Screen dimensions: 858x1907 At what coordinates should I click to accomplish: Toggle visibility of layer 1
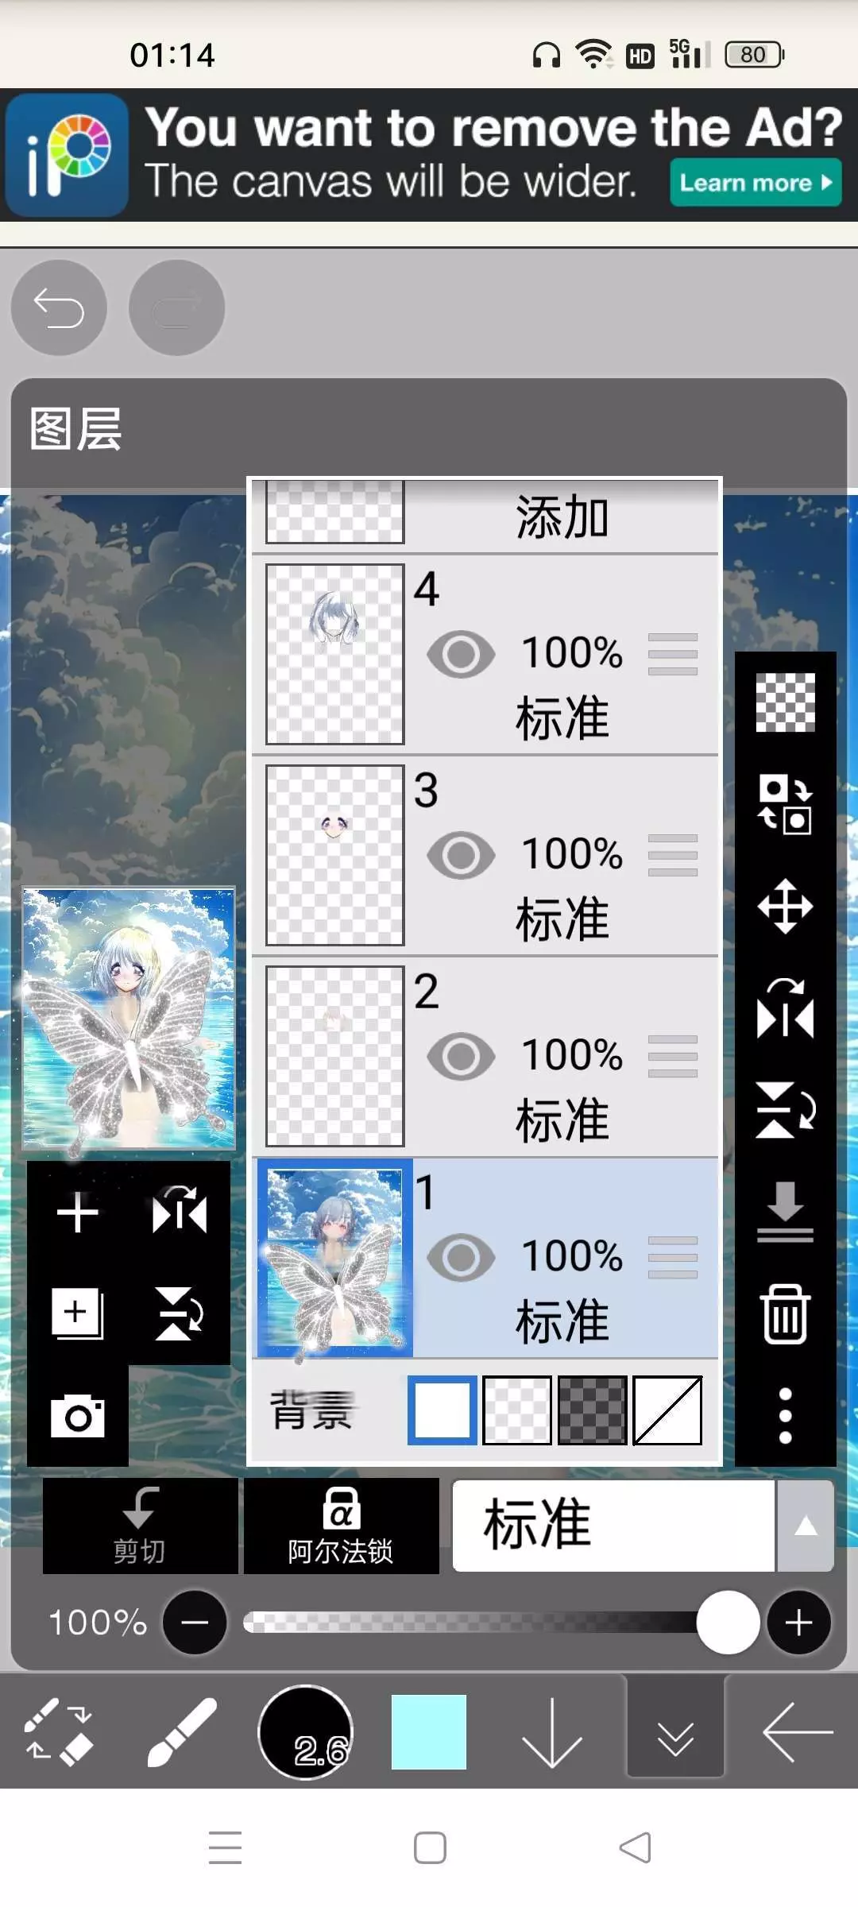[x=461, y=1257]
